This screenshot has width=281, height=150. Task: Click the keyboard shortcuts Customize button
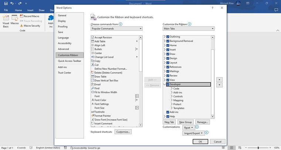(x=123, y=132)
